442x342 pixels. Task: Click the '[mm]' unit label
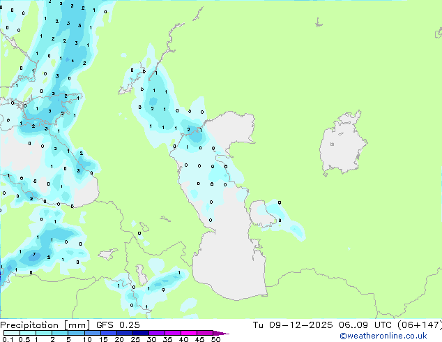point(77,325)
